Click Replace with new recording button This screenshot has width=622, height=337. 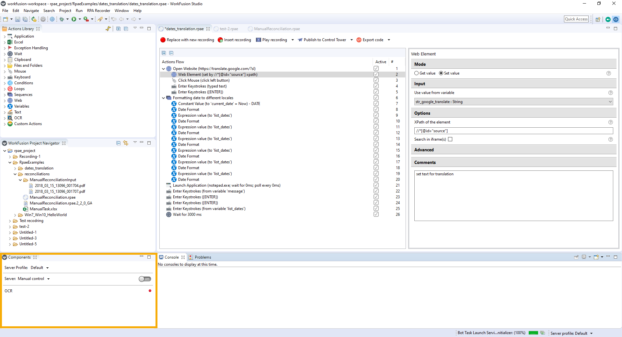(x=187, y=40)
